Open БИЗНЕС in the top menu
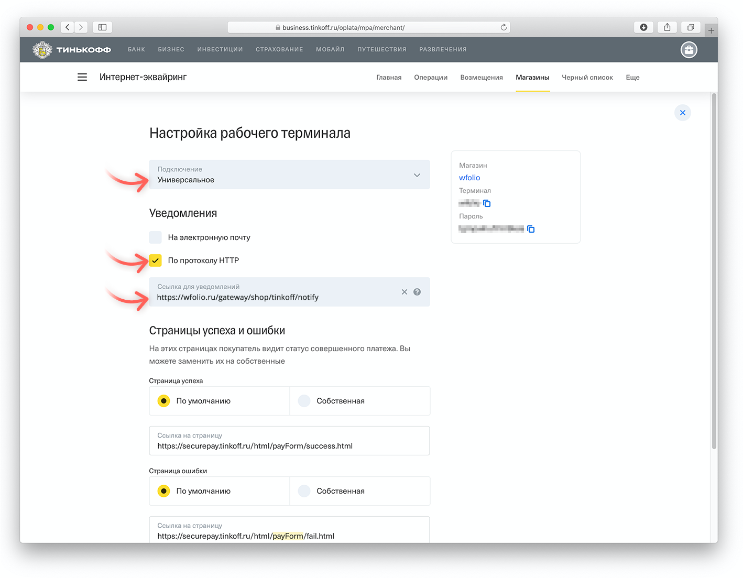 click(x=171, y=49)
